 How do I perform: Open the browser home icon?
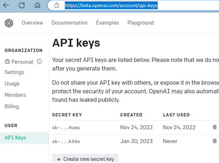[x=37, y=5]
